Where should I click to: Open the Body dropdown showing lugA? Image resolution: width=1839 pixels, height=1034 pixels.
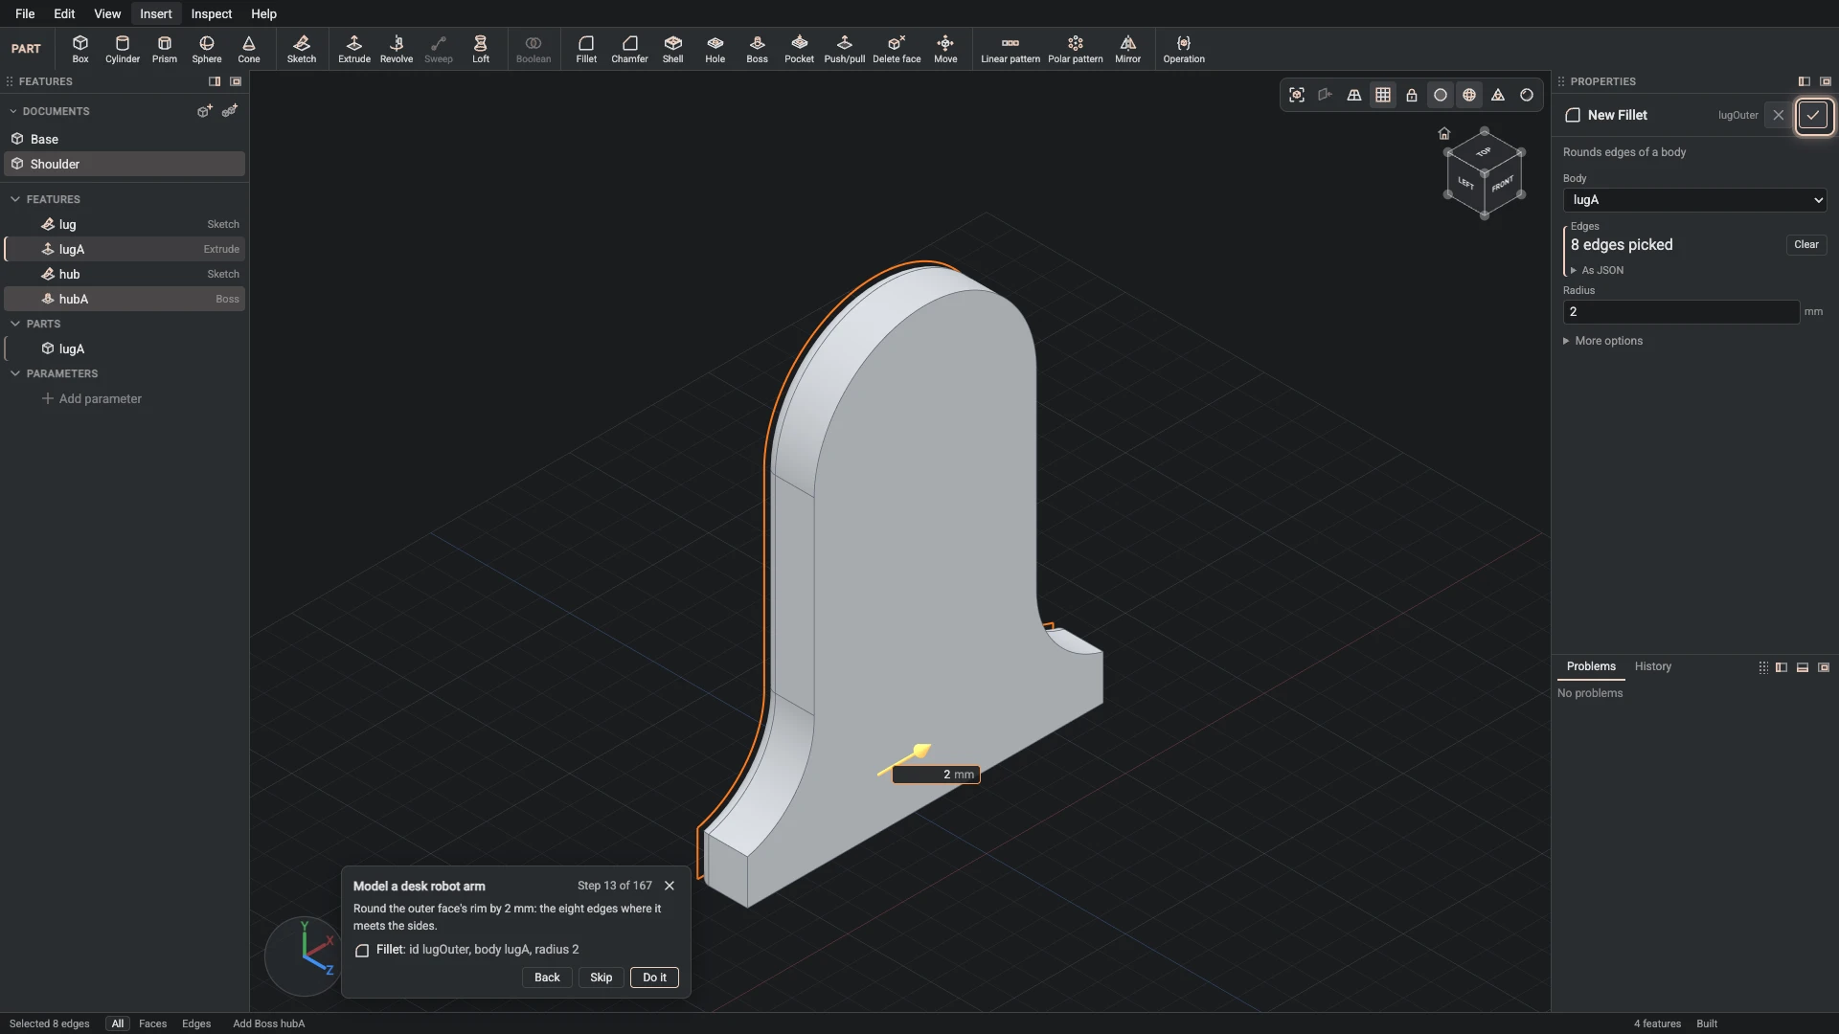pyautogui.click(x=1694, y=200)
